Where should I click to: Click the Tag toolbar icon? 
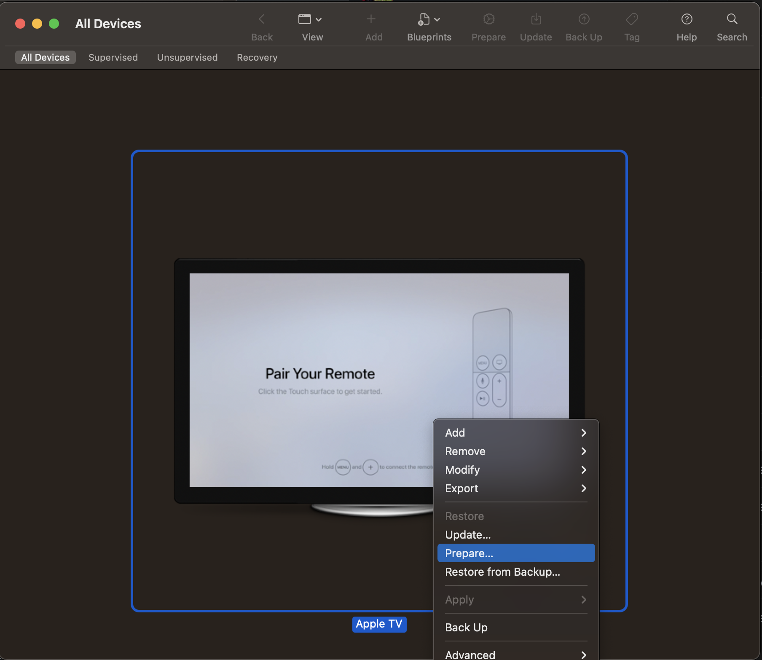point(632,19)
